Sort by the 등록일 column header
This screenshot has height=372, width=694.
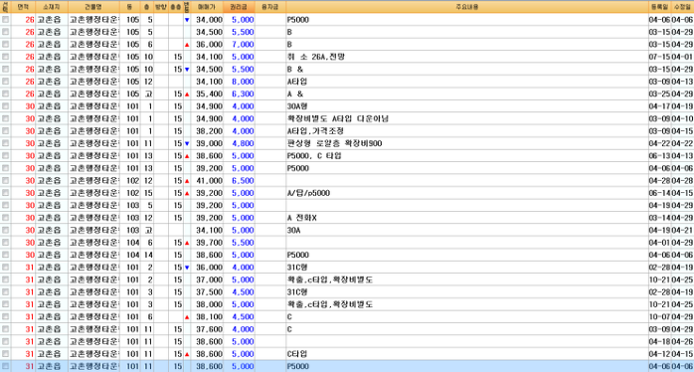[x=659, y=7]
